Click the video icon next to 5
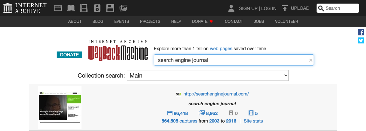The image size is (366, 131). point(251,113)
